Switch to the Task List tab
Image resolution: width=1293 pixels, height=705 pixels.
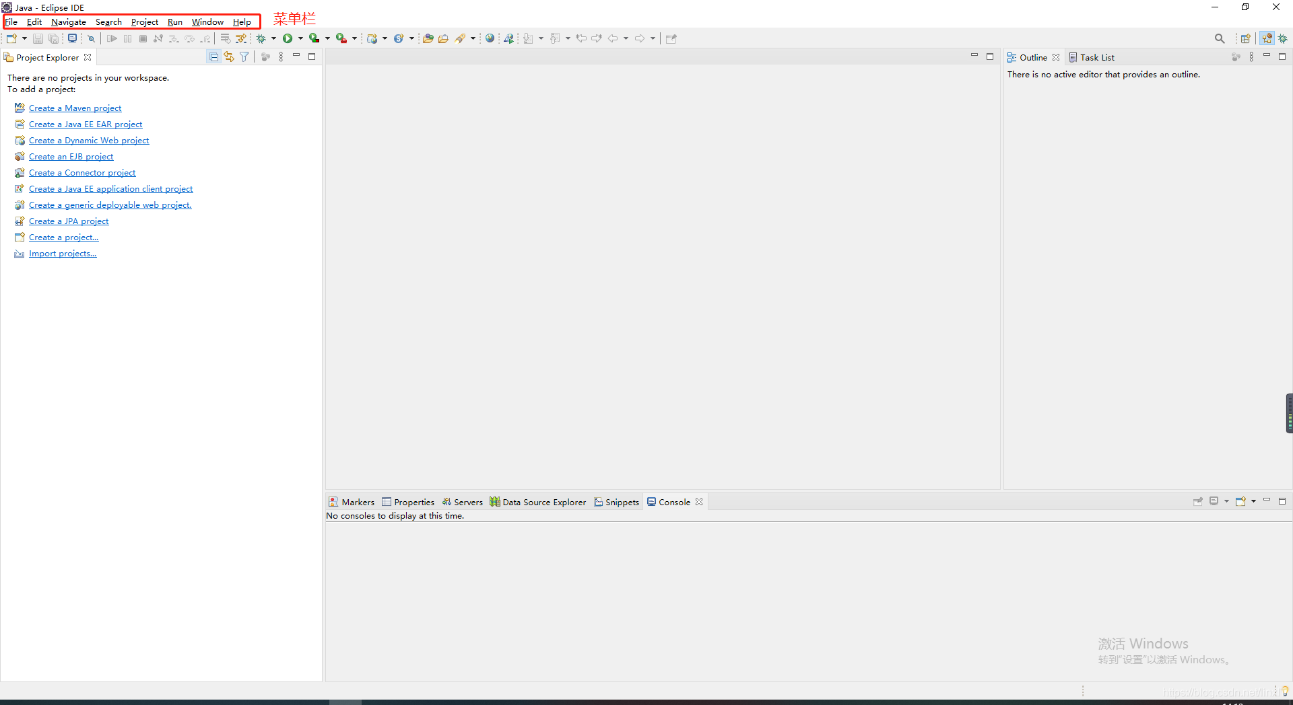point(1092,58)
